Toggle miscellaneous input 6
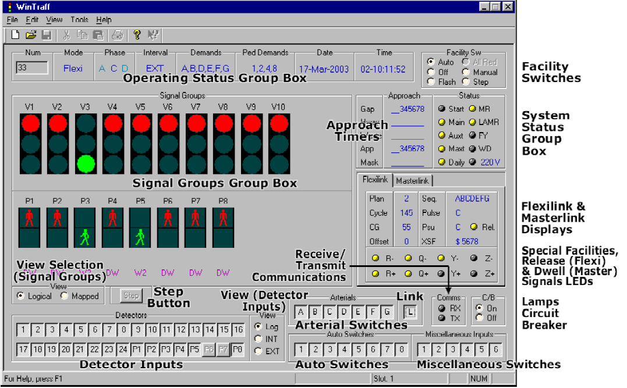This screenshot has width=627, height=388. point(496,349)
